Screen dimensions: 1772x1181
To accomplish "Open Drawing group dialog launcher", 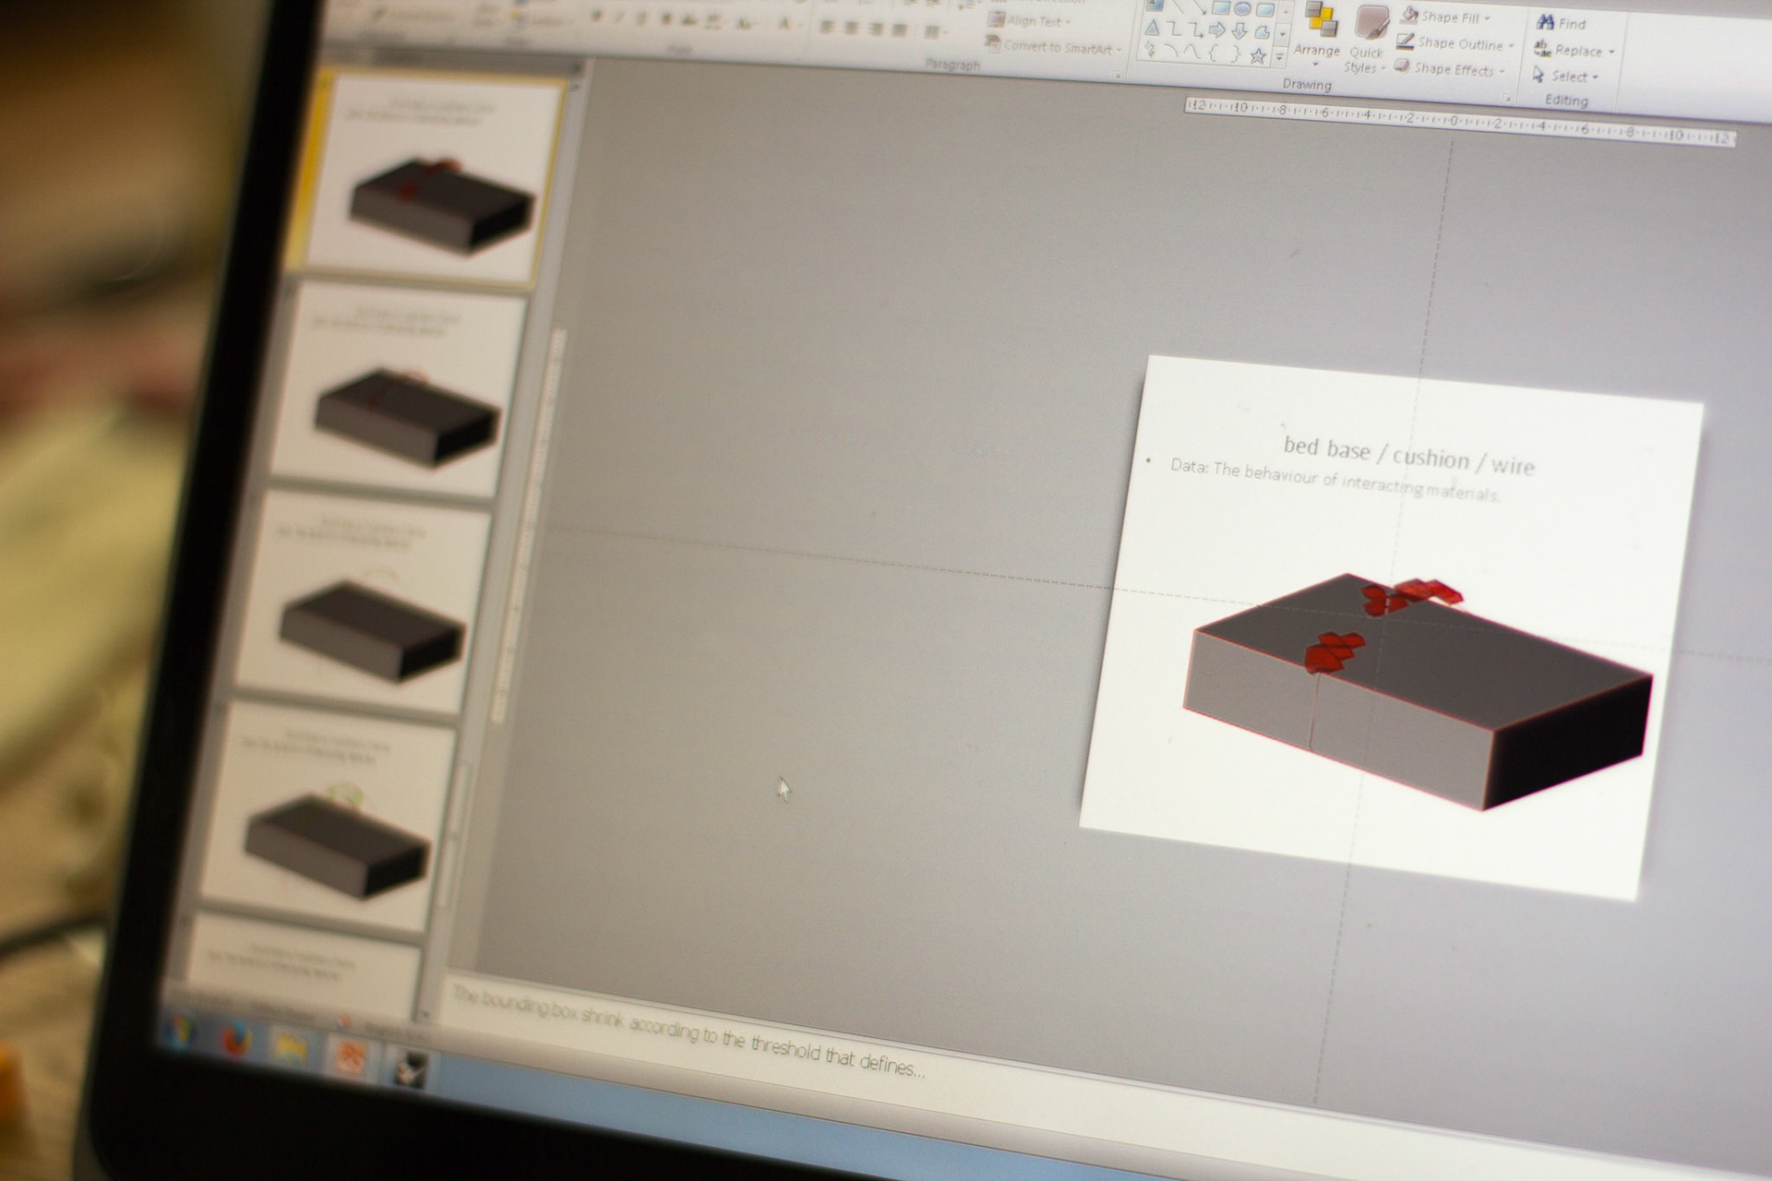I will [x=1506, y=97].
